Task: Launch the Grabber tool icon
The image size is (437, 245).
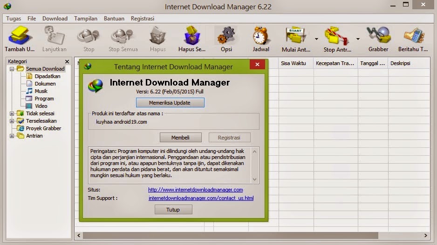Action: point(378,35)
